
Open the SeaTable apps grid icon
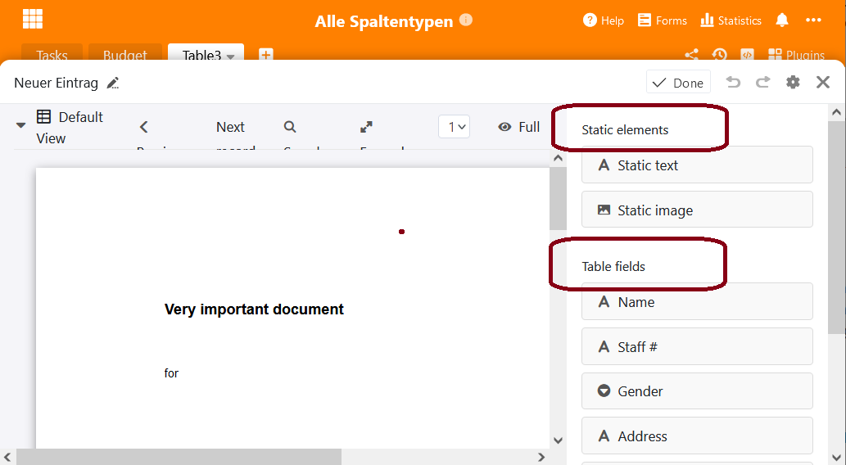tap(33, 20)
